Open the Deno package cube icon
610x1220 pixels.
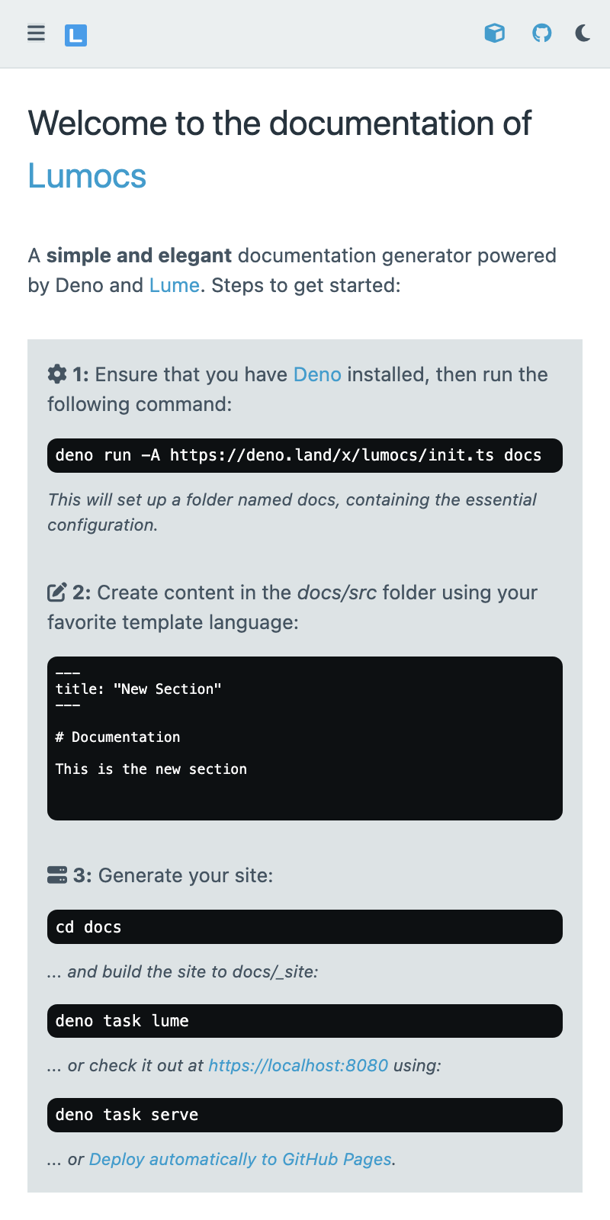[495, 34]
